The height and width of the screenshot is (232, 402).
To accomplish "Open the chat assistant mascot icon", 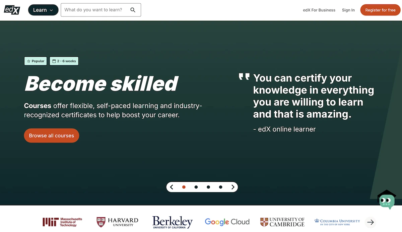I will point(387,200).
